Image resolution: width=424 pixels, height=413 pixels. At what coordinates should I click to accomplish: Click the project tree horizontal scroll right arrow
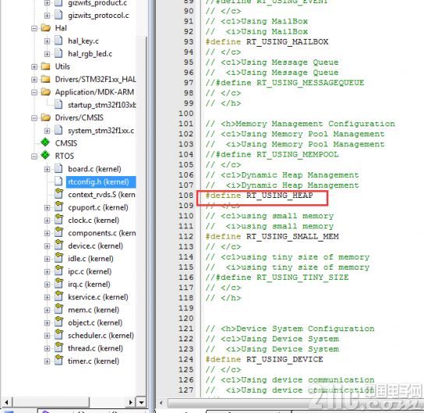click(131, 402)
